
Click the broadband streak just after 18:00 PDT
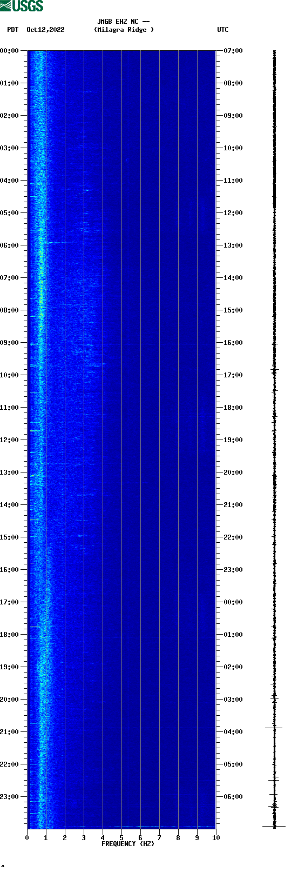pos(162,637)
